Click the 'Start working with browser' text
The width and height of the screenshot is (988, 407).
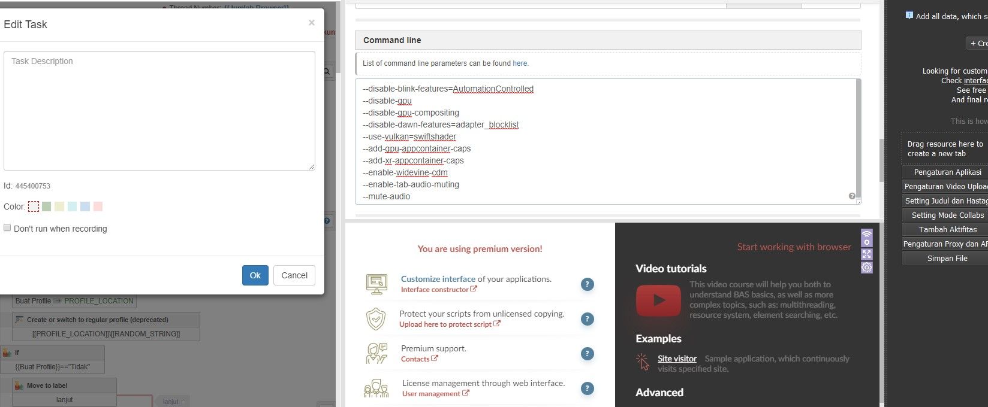click(x=794, y=247)
